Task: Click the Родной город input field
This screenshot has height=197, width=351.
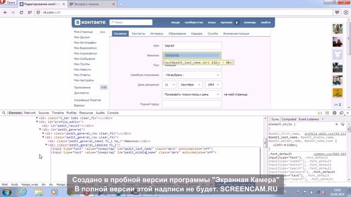Action: point(192,104)
